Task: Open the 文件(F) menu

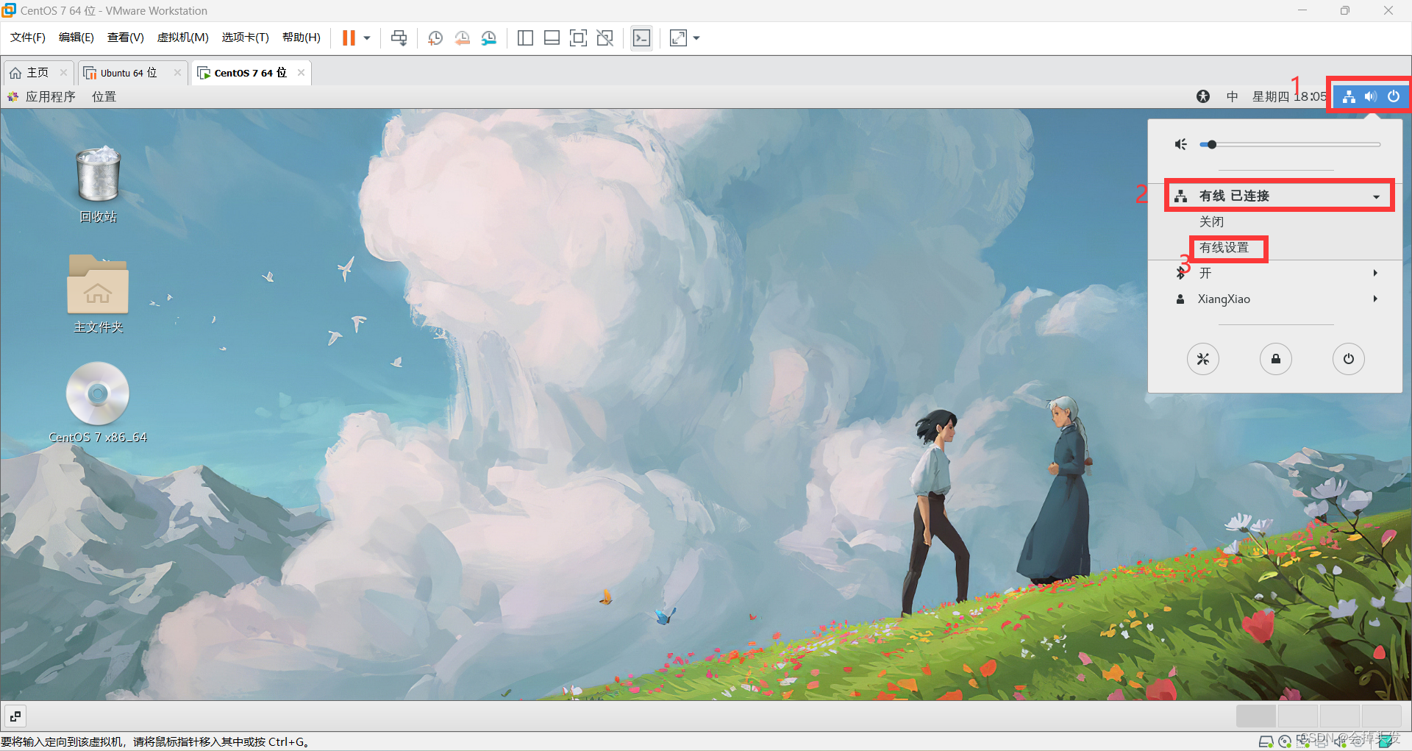Action: point(28,38)
